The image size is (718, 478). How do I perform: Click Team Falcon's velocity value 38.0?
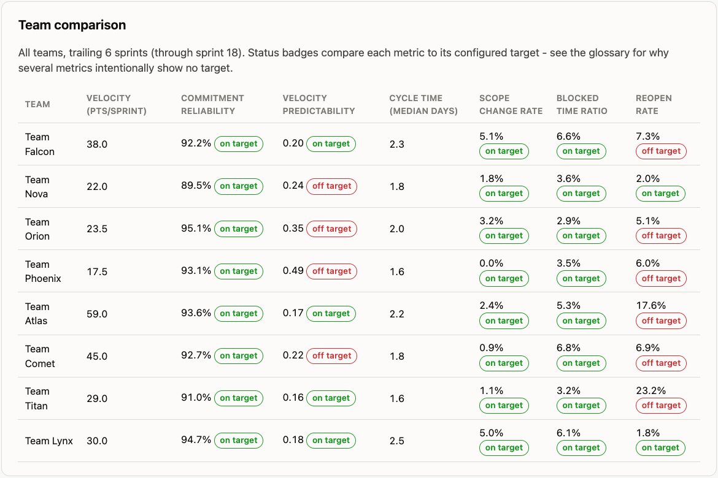[x=97, y=144]
